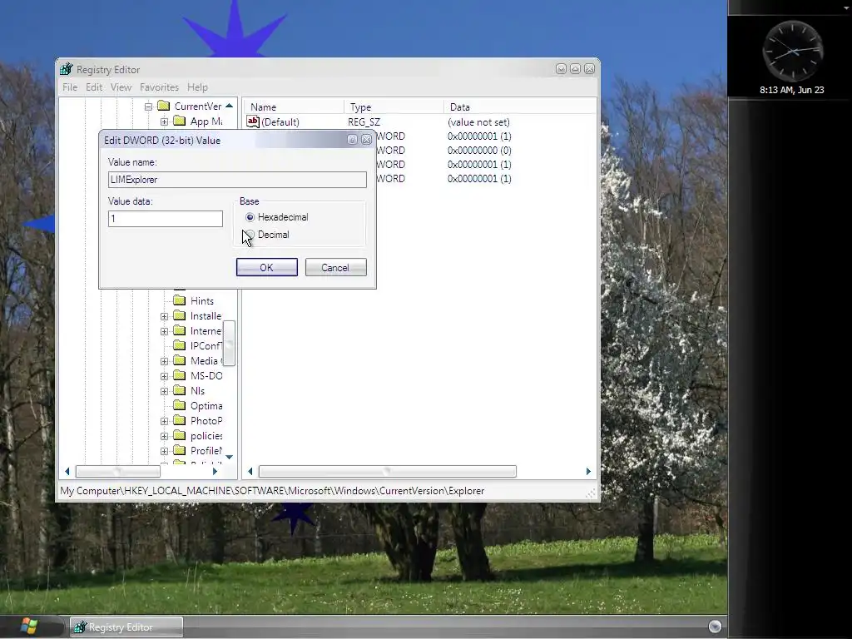Open the Edit menu
The width and height of the screenshot is (852, 639).
[94, 87]
